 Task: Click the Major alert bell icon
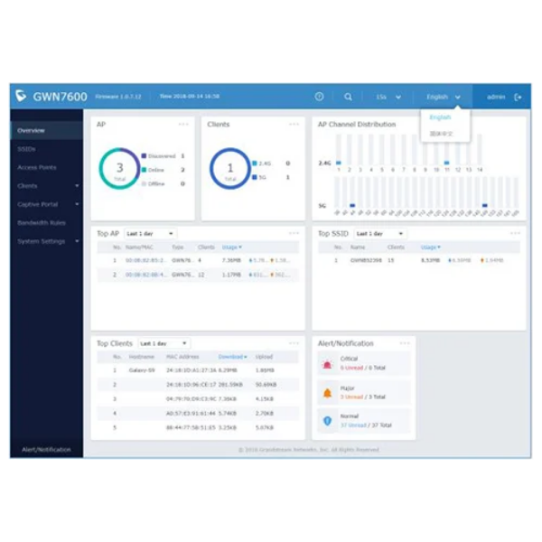click(327, 393)
